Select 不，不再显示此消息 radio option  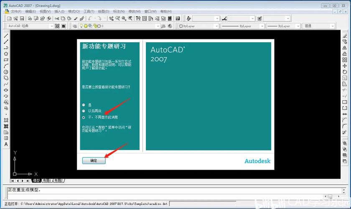pos(84,117)
